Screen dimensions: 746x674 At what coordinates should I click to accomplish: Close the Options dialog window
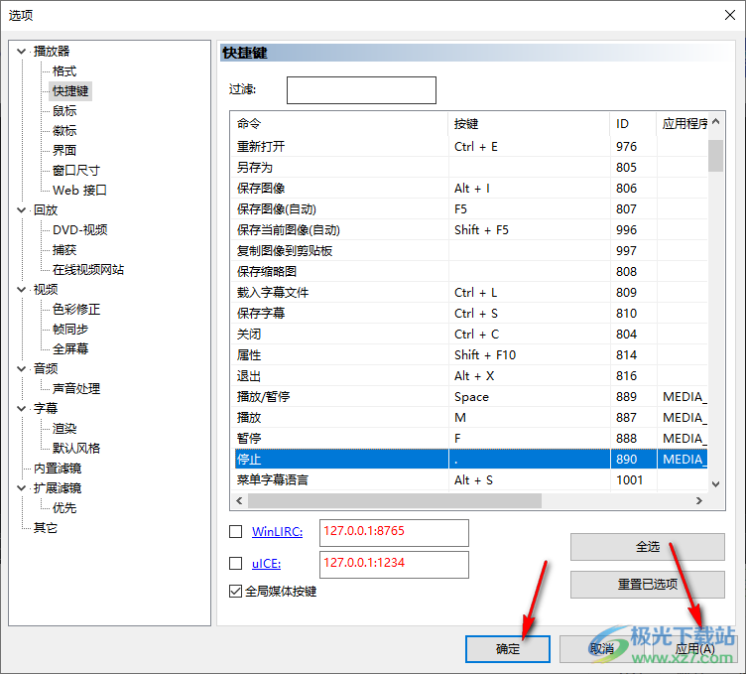coord(722,15)
